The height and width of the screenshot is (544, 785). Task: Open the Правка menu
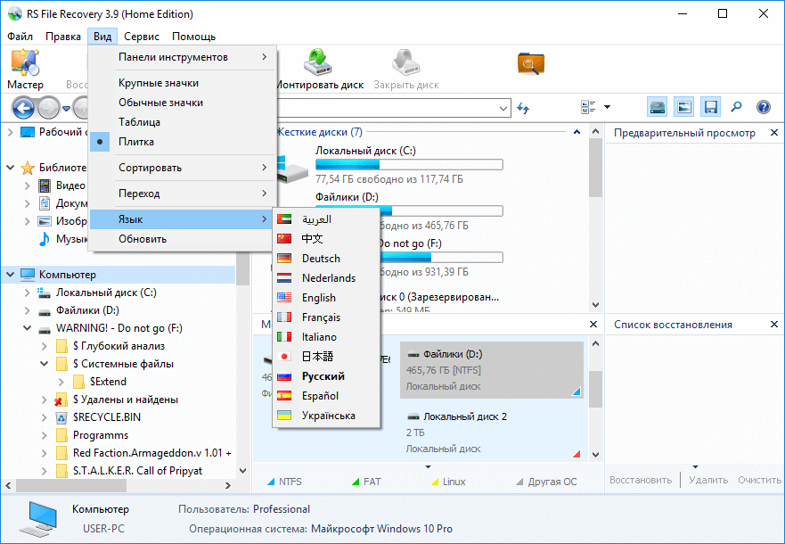63,37
